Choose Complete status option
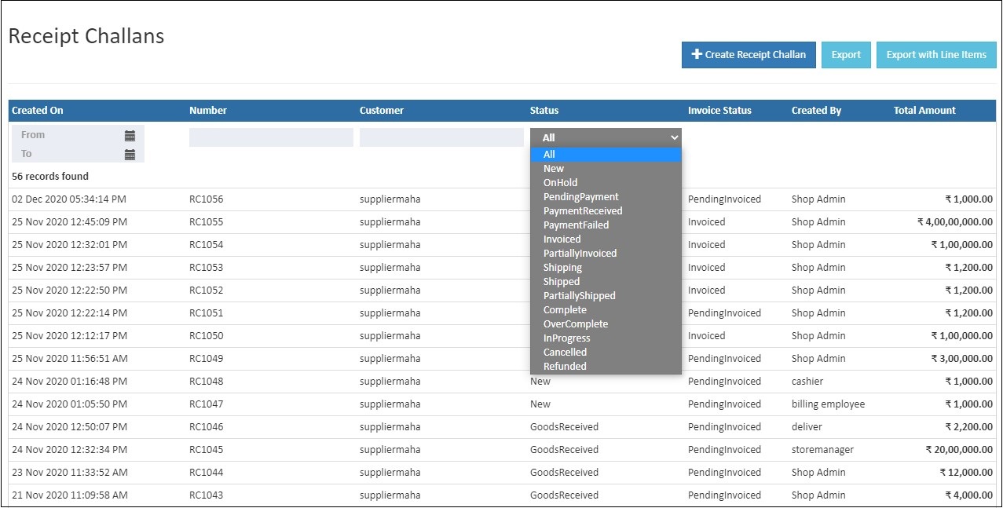Viewport: 1003px width, 508px height. point(606,310)
